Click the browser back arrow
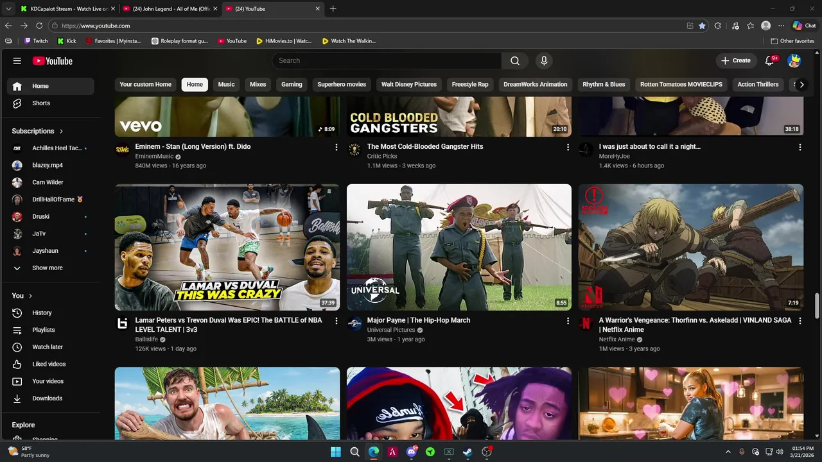 (x=8, y=26)
